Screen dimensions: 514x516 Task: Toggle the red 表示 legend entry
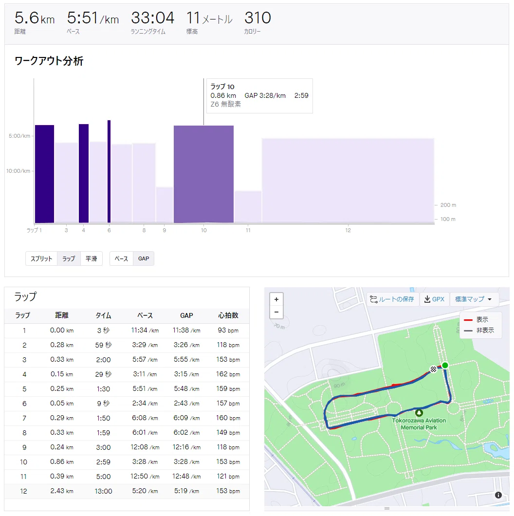tap(476, 319)
